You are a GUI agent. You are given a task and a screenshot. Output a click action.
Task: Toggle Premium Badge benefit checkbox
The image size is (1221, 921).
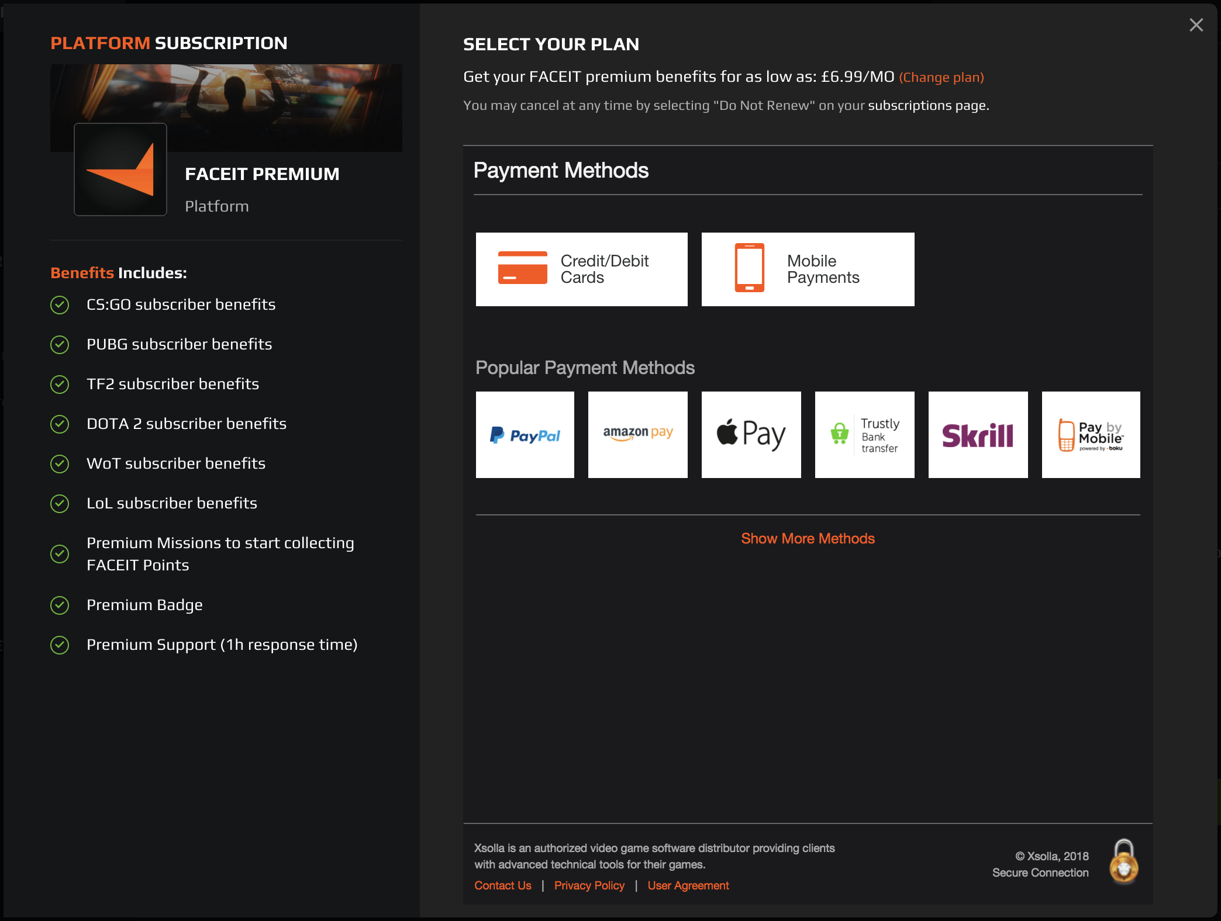tap(59, 605)
